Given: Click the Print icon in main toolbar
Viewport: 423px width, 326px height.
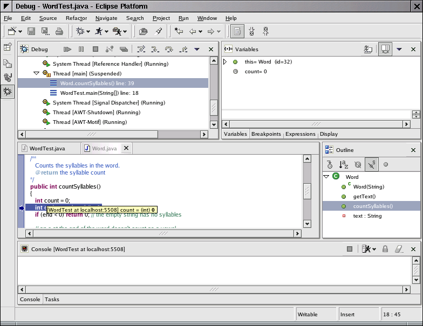Looking at the screenshot, I should 59,32.
